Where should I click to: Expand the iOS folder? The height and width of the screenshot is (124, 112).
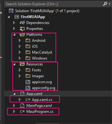[x=20, y=46]
